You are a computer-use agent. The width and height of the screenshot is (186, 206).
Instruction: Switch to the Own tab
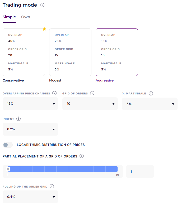(x=26, y=17)
